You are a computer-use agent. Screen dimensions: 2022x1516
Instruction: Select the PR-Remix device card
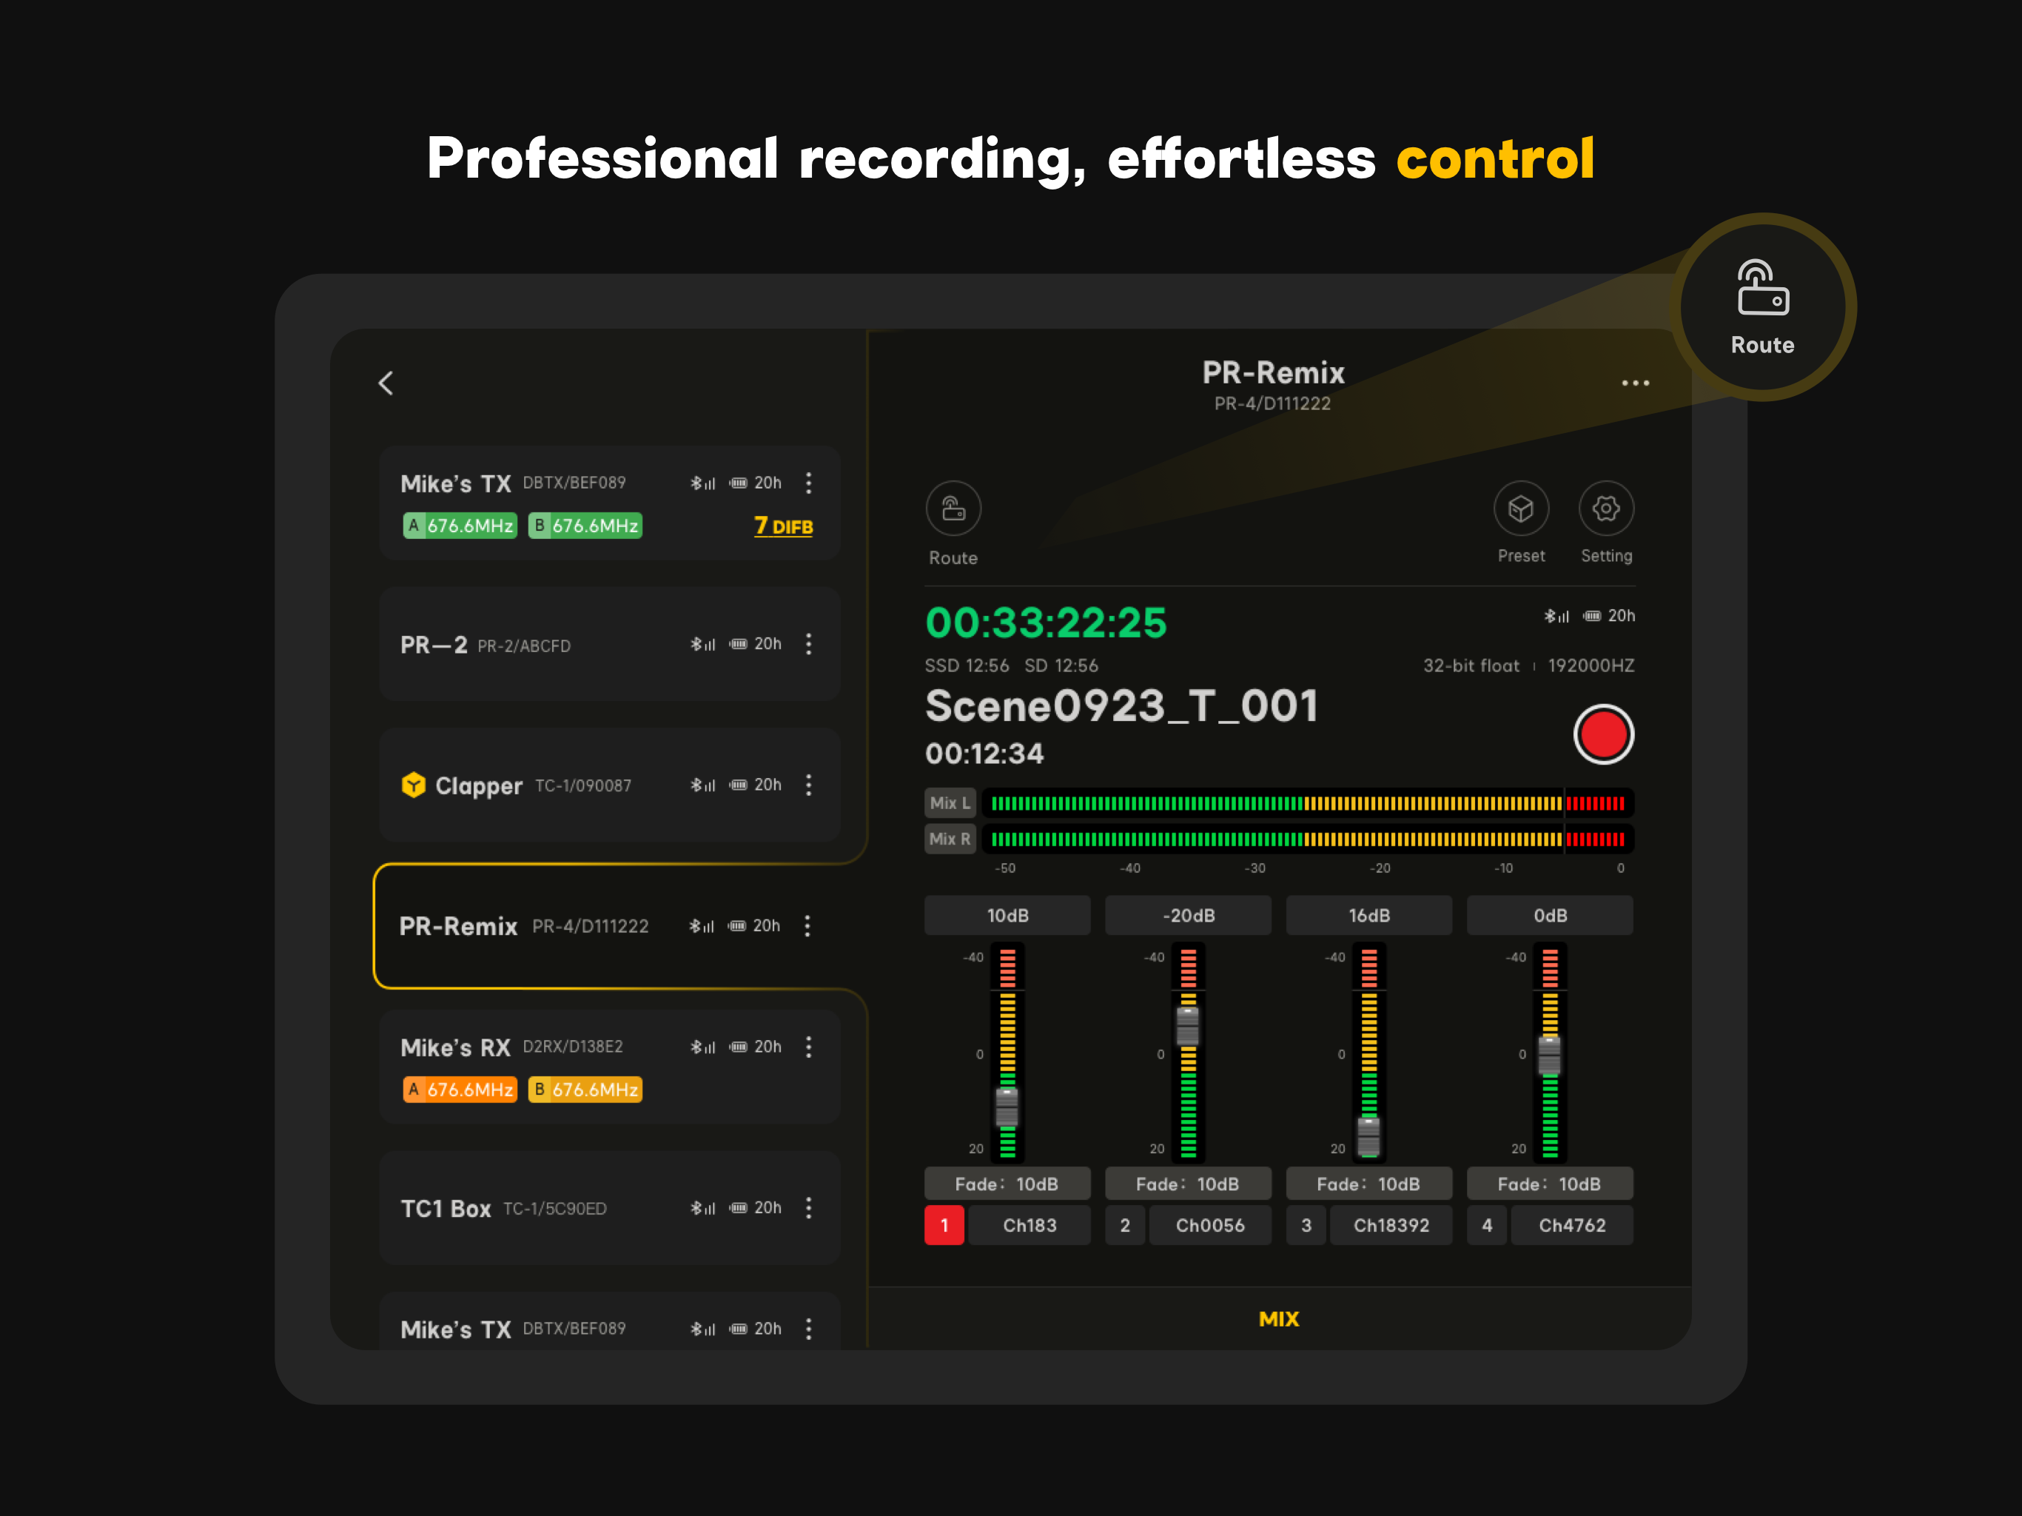610,925
